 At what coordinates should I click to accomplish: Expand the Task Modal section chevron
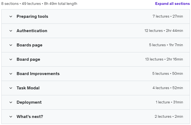point(11,88)
